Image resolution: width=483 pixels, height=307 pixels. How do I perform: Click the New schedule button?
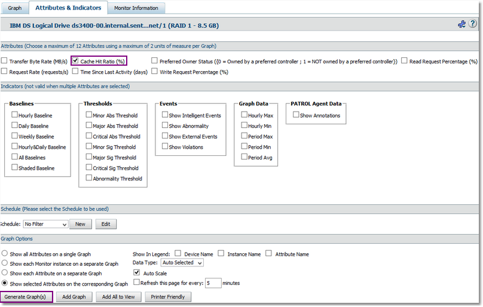(x=80, y=224)
